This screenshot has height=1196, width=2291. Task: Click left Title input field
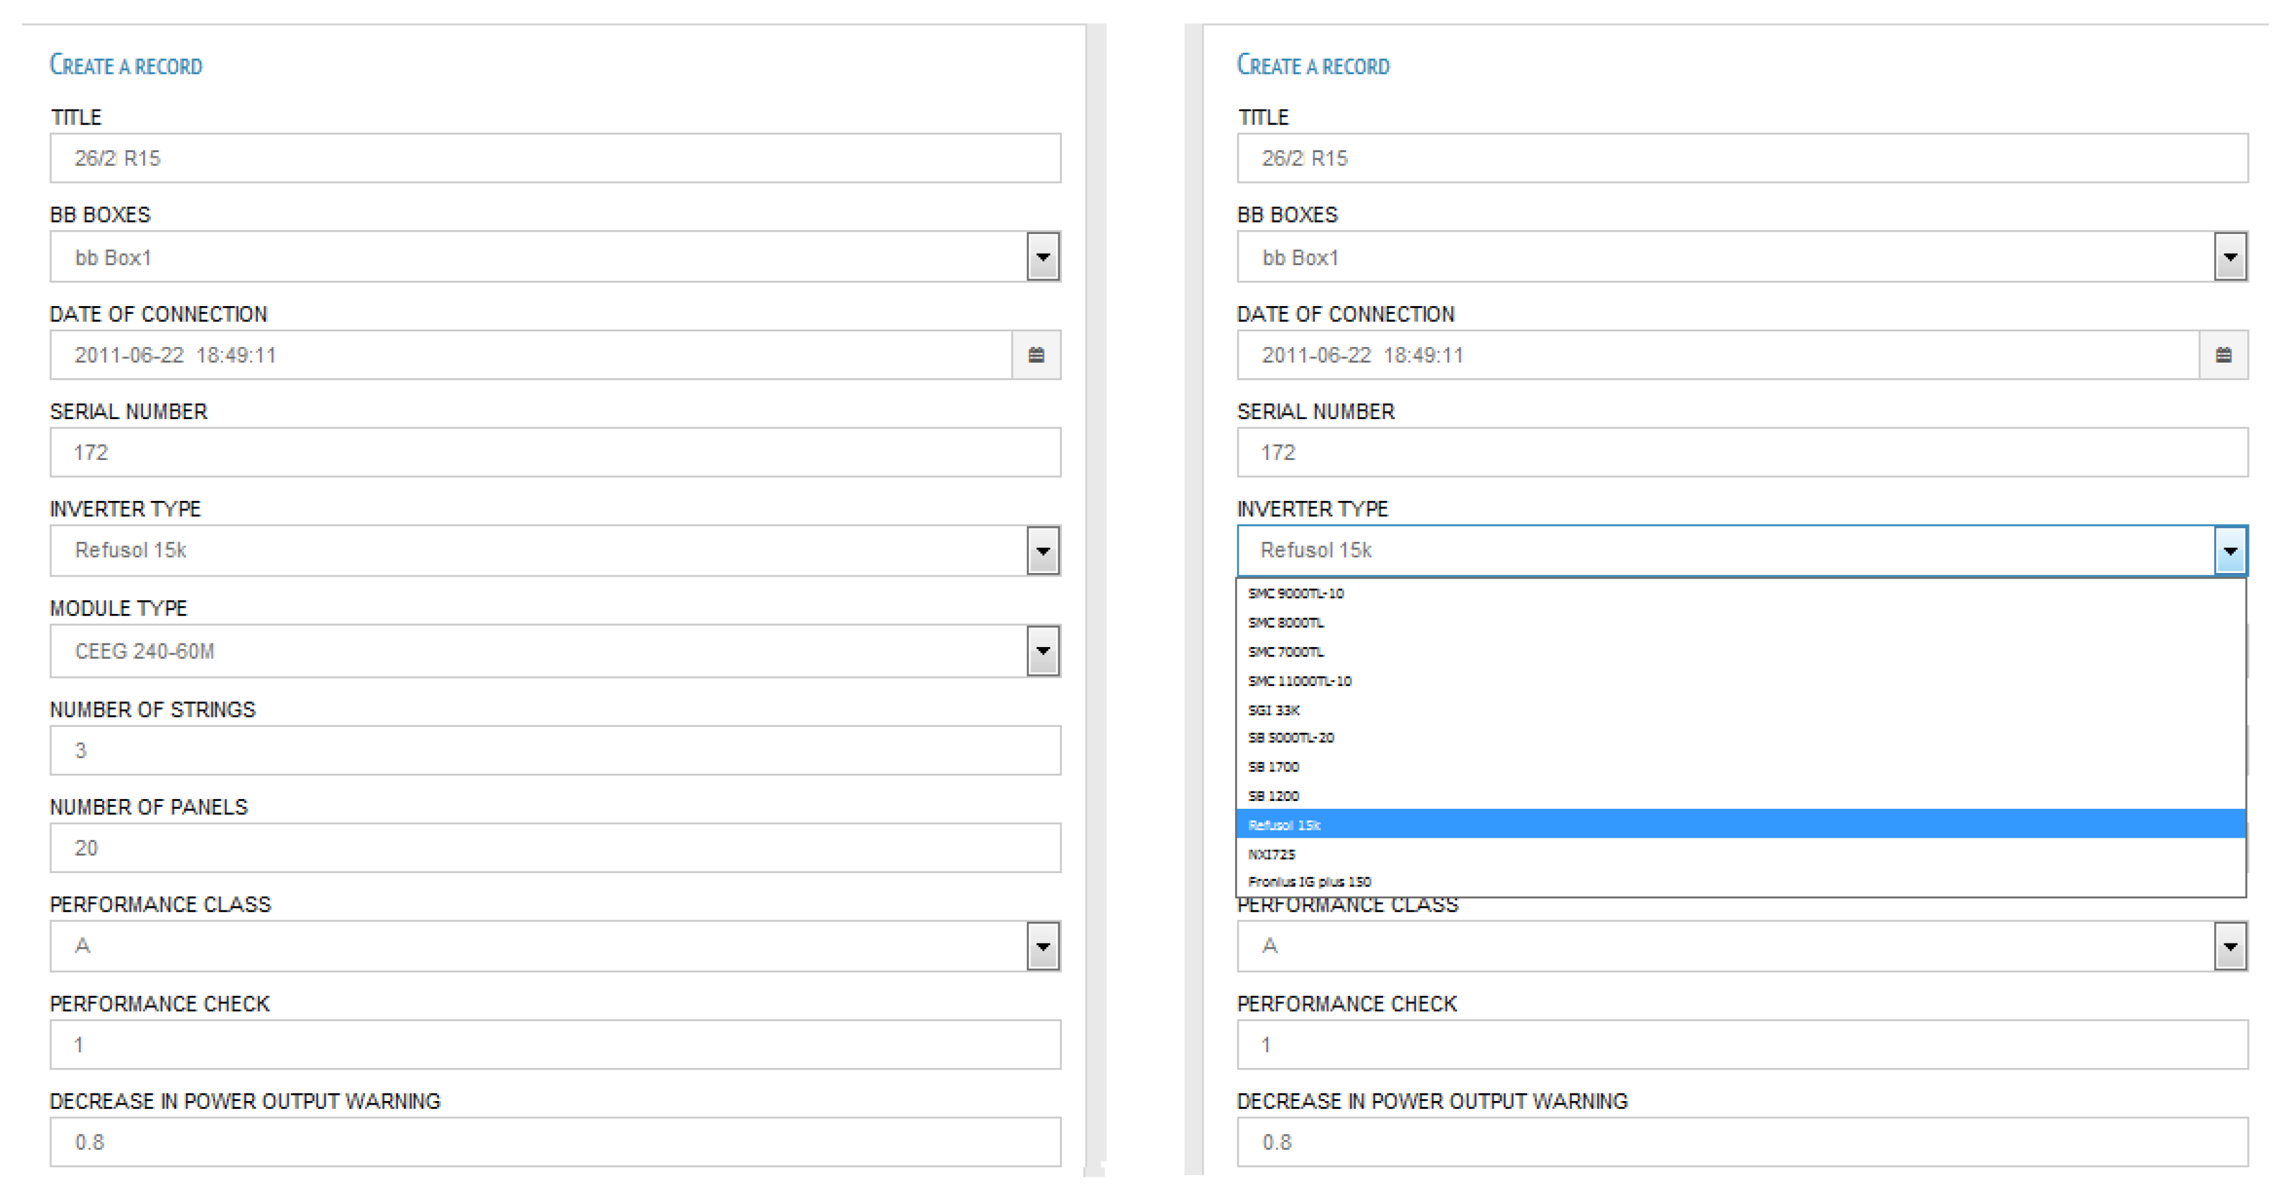(555, 158)
